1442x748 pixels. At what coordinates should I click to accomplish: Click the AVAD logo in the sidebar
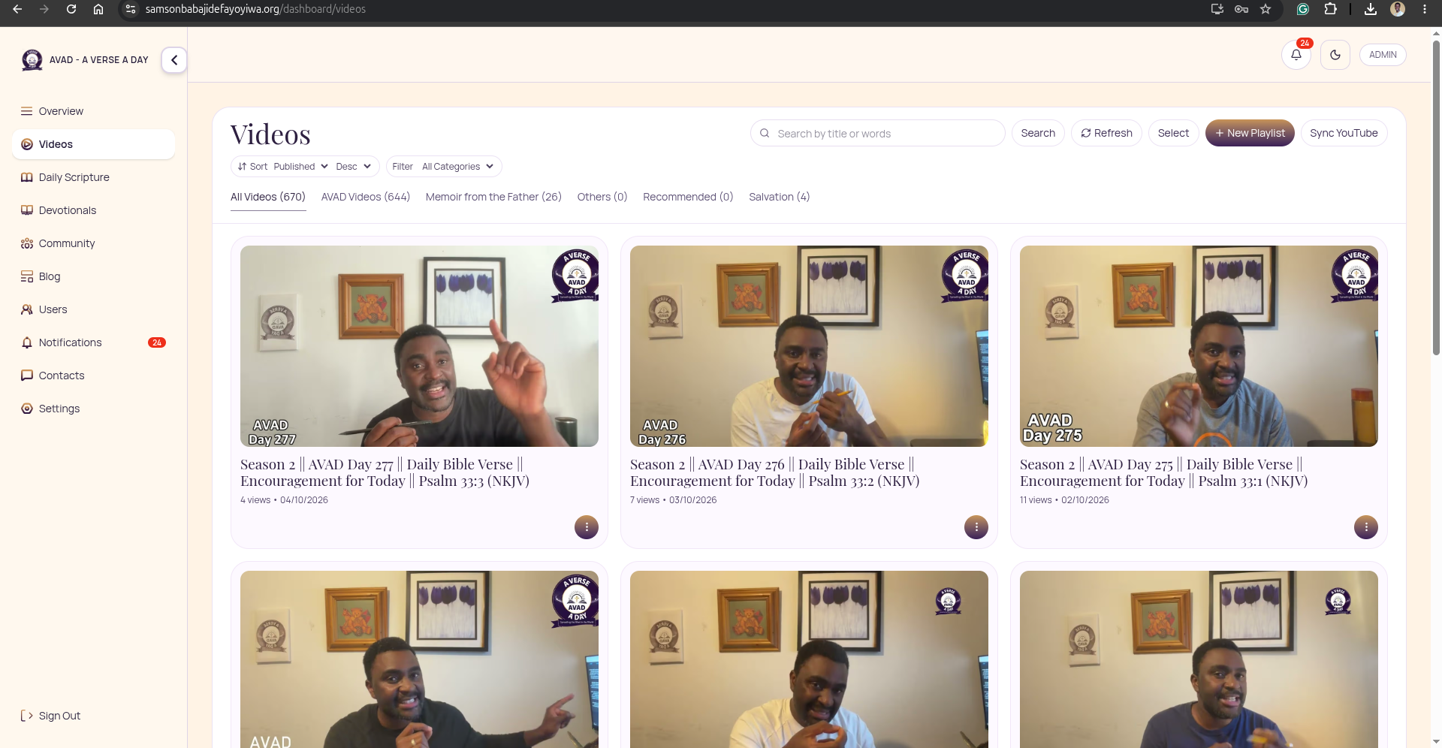pyautogui.click(x=32, y=60)
